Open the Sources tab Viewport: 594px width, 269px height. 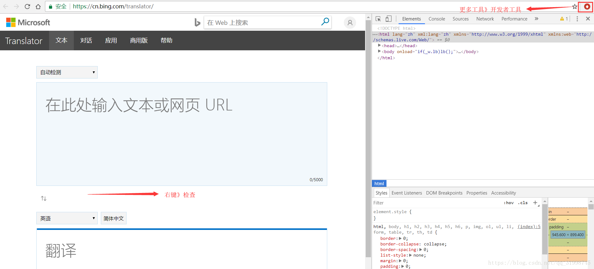click(461, 19)
